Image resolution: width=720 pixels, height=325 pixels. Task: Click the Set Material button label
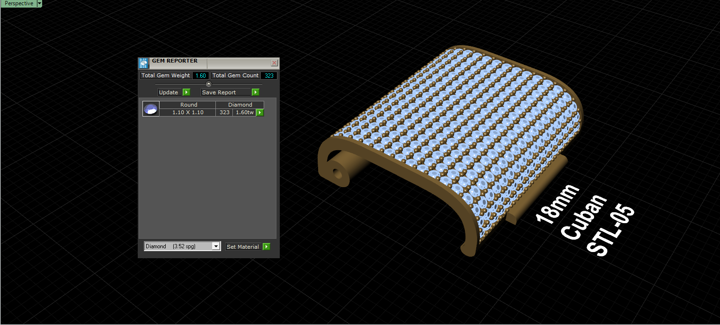243,247
